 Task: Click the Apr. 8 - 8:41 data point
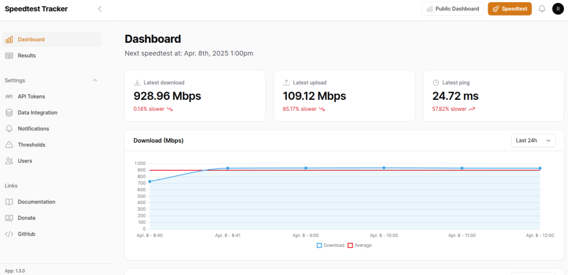click(x=227, y=168)
